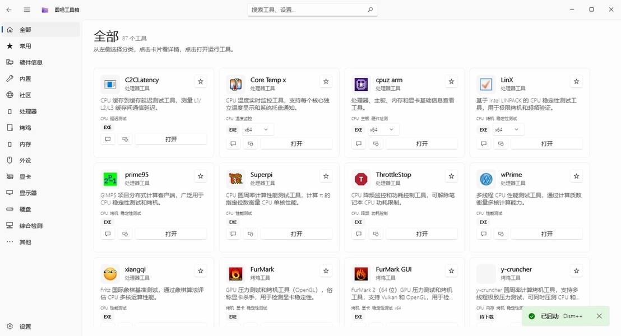
Task: Click the ThrottleStop red T icon
Action: pyautogui.click(x=361, y=179)
